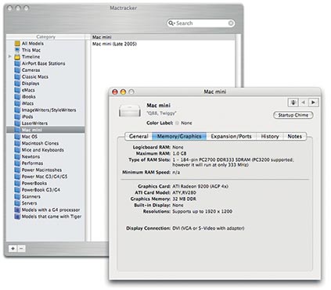The width and height of the screenshot is (331, 290).
Task: Select the Newtons folder icon
Action: (17, 156)
